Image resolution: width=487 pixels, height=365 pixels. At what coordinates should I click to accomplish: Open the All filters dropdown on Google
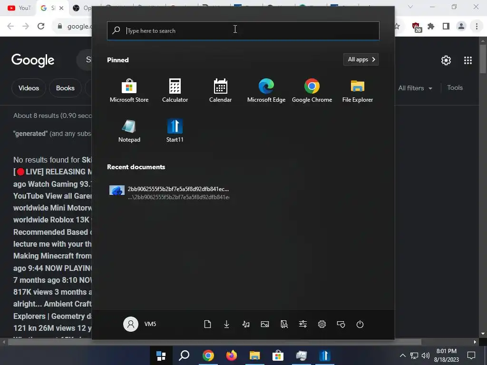click(x=415, y=88)
